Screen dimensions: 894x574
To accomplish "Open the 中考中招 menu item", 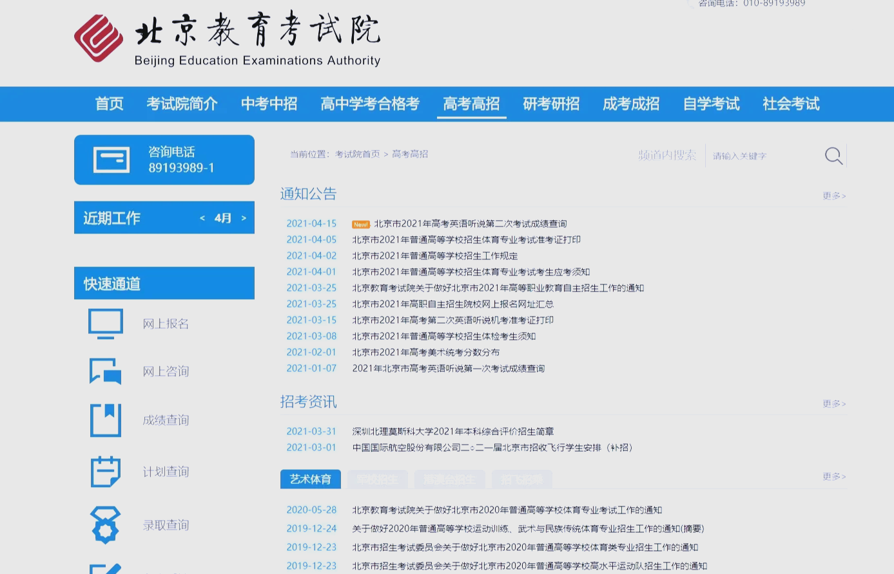I will point(269,104).
